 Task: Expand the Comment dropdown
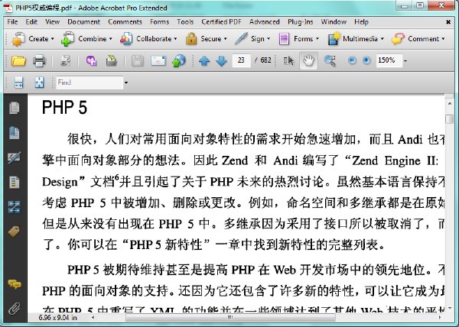pos(418,39)
